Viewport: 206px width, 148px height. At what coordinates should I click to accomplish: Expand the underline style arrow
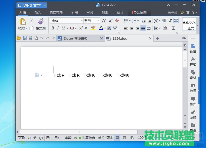coord(67,28)
